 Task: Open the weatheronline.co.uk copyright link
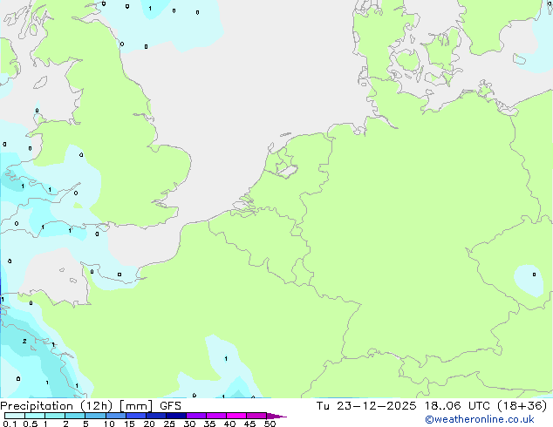point(479,419)
